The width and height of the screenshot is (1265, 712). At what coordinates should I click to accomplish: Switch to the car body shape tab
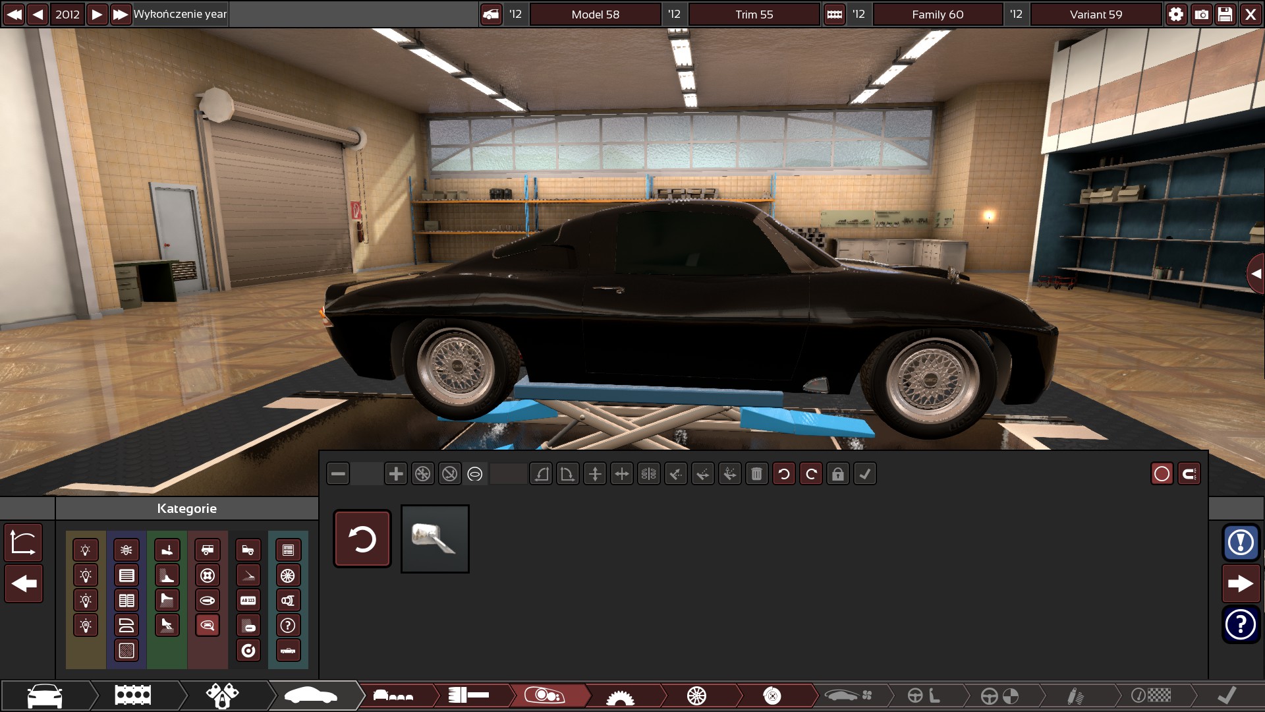click(x=310, y=696)
